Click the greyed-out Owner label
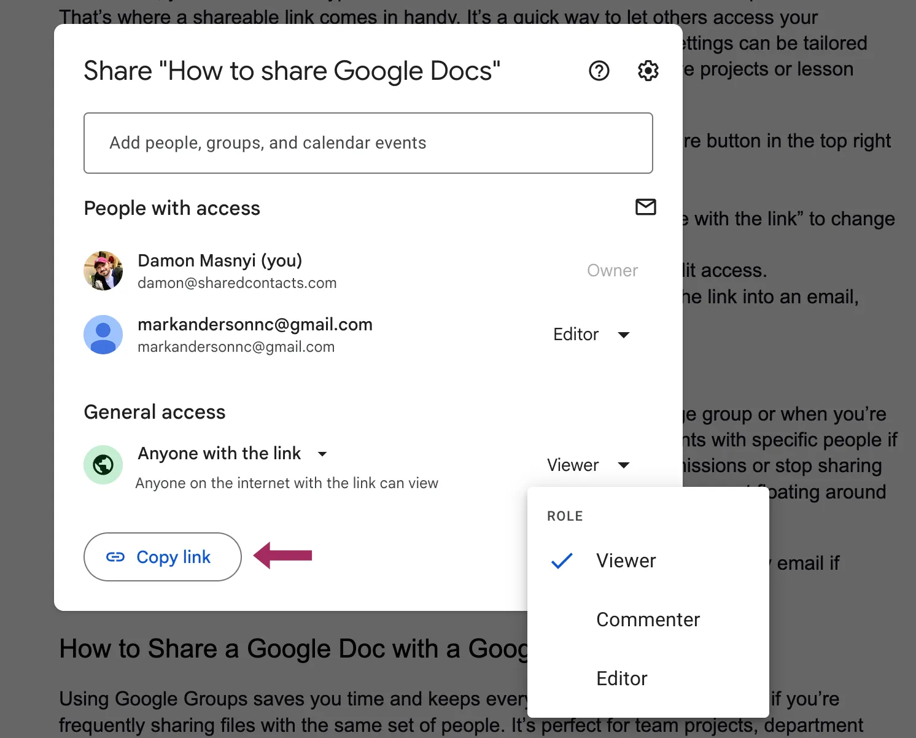The width and height of the screenshot is (916, 738). [612, 271]
